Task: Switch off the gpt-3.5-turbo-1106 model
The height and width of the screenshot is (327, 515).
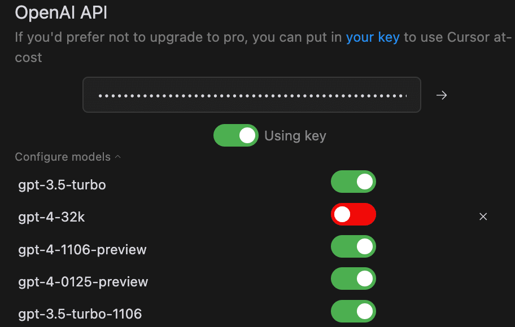Action: 353,311
